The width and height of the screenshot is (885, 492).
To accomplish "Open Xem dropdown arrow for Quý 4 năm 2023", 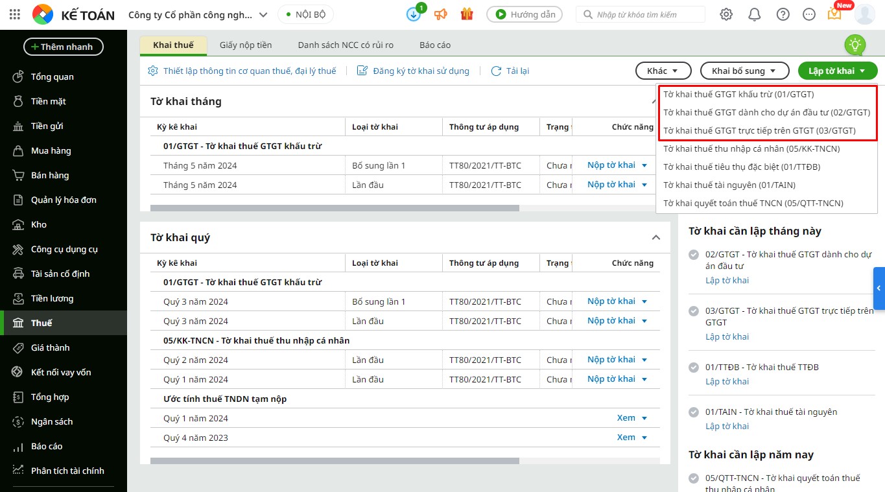I will coord(644,438).
